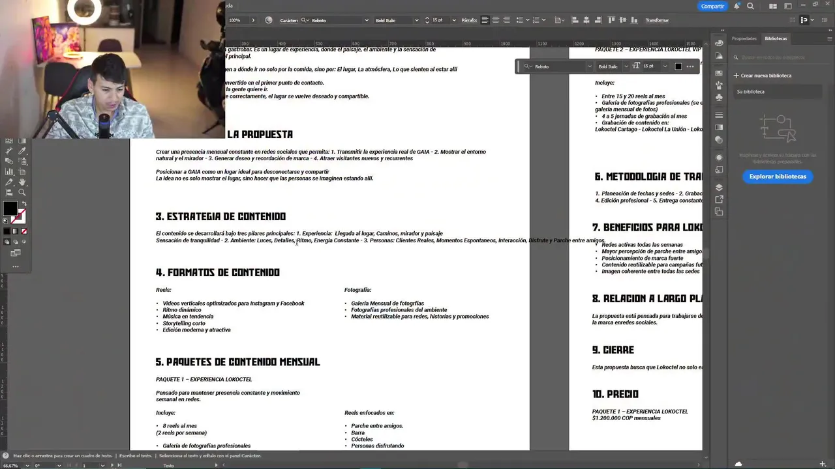
Task: Open the numbered list options dropdown
Action: tap(543, 20)
